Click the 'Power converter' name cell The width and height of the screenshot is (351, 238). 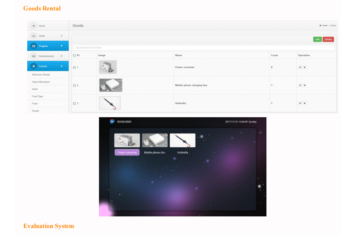(185, 67)
